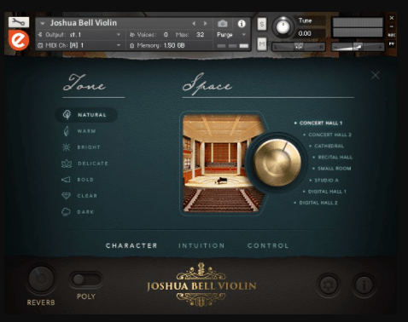
Task: Click the PV button at right edge
Action: (392, 43)
